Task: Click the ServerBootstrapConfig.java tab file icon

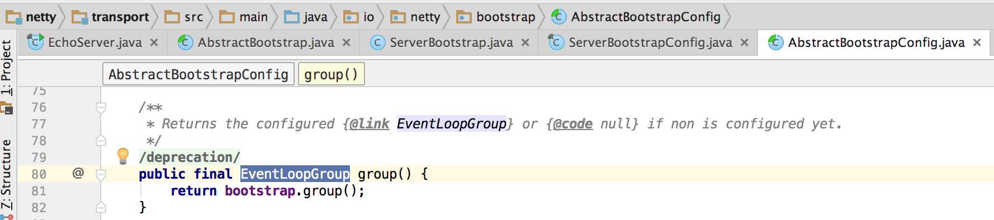Action: click(x=556, y=42)
